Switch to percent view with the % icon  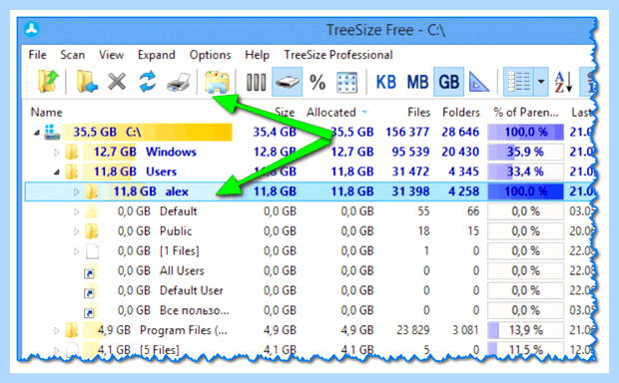tap(317, 83)
